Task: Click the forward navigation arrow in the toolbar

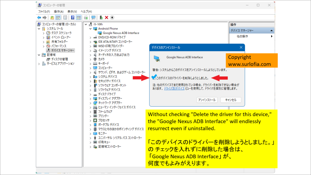Action: (x=44, y=17)
